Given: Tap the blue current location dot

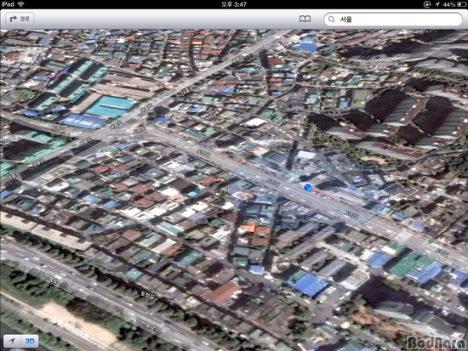Looking at the screenshot, I should 308,187.
